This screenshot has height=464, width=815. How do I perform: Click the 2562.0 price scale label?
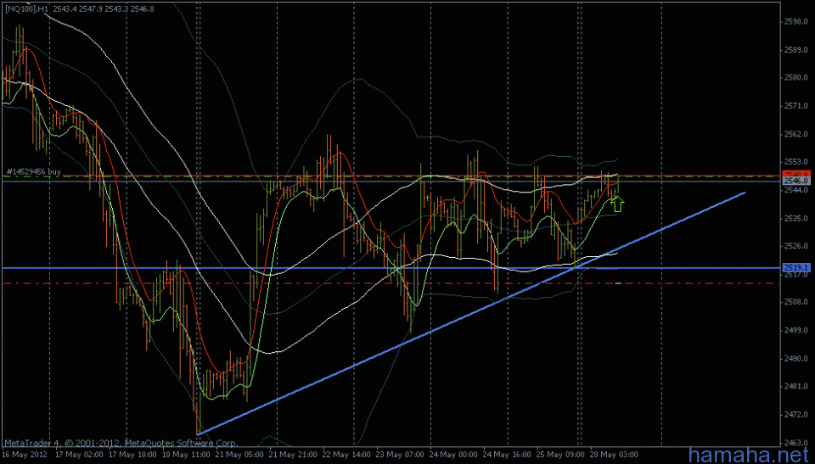click(x=797, y=134)
